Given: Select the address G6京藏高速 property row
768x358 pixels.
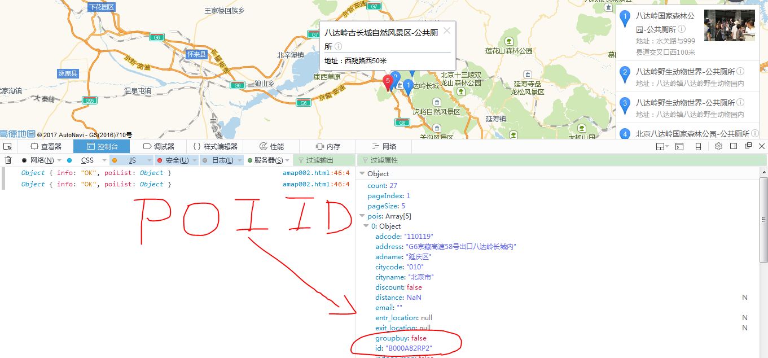Looking at the screenshot, I should click(x=446, y=247).
